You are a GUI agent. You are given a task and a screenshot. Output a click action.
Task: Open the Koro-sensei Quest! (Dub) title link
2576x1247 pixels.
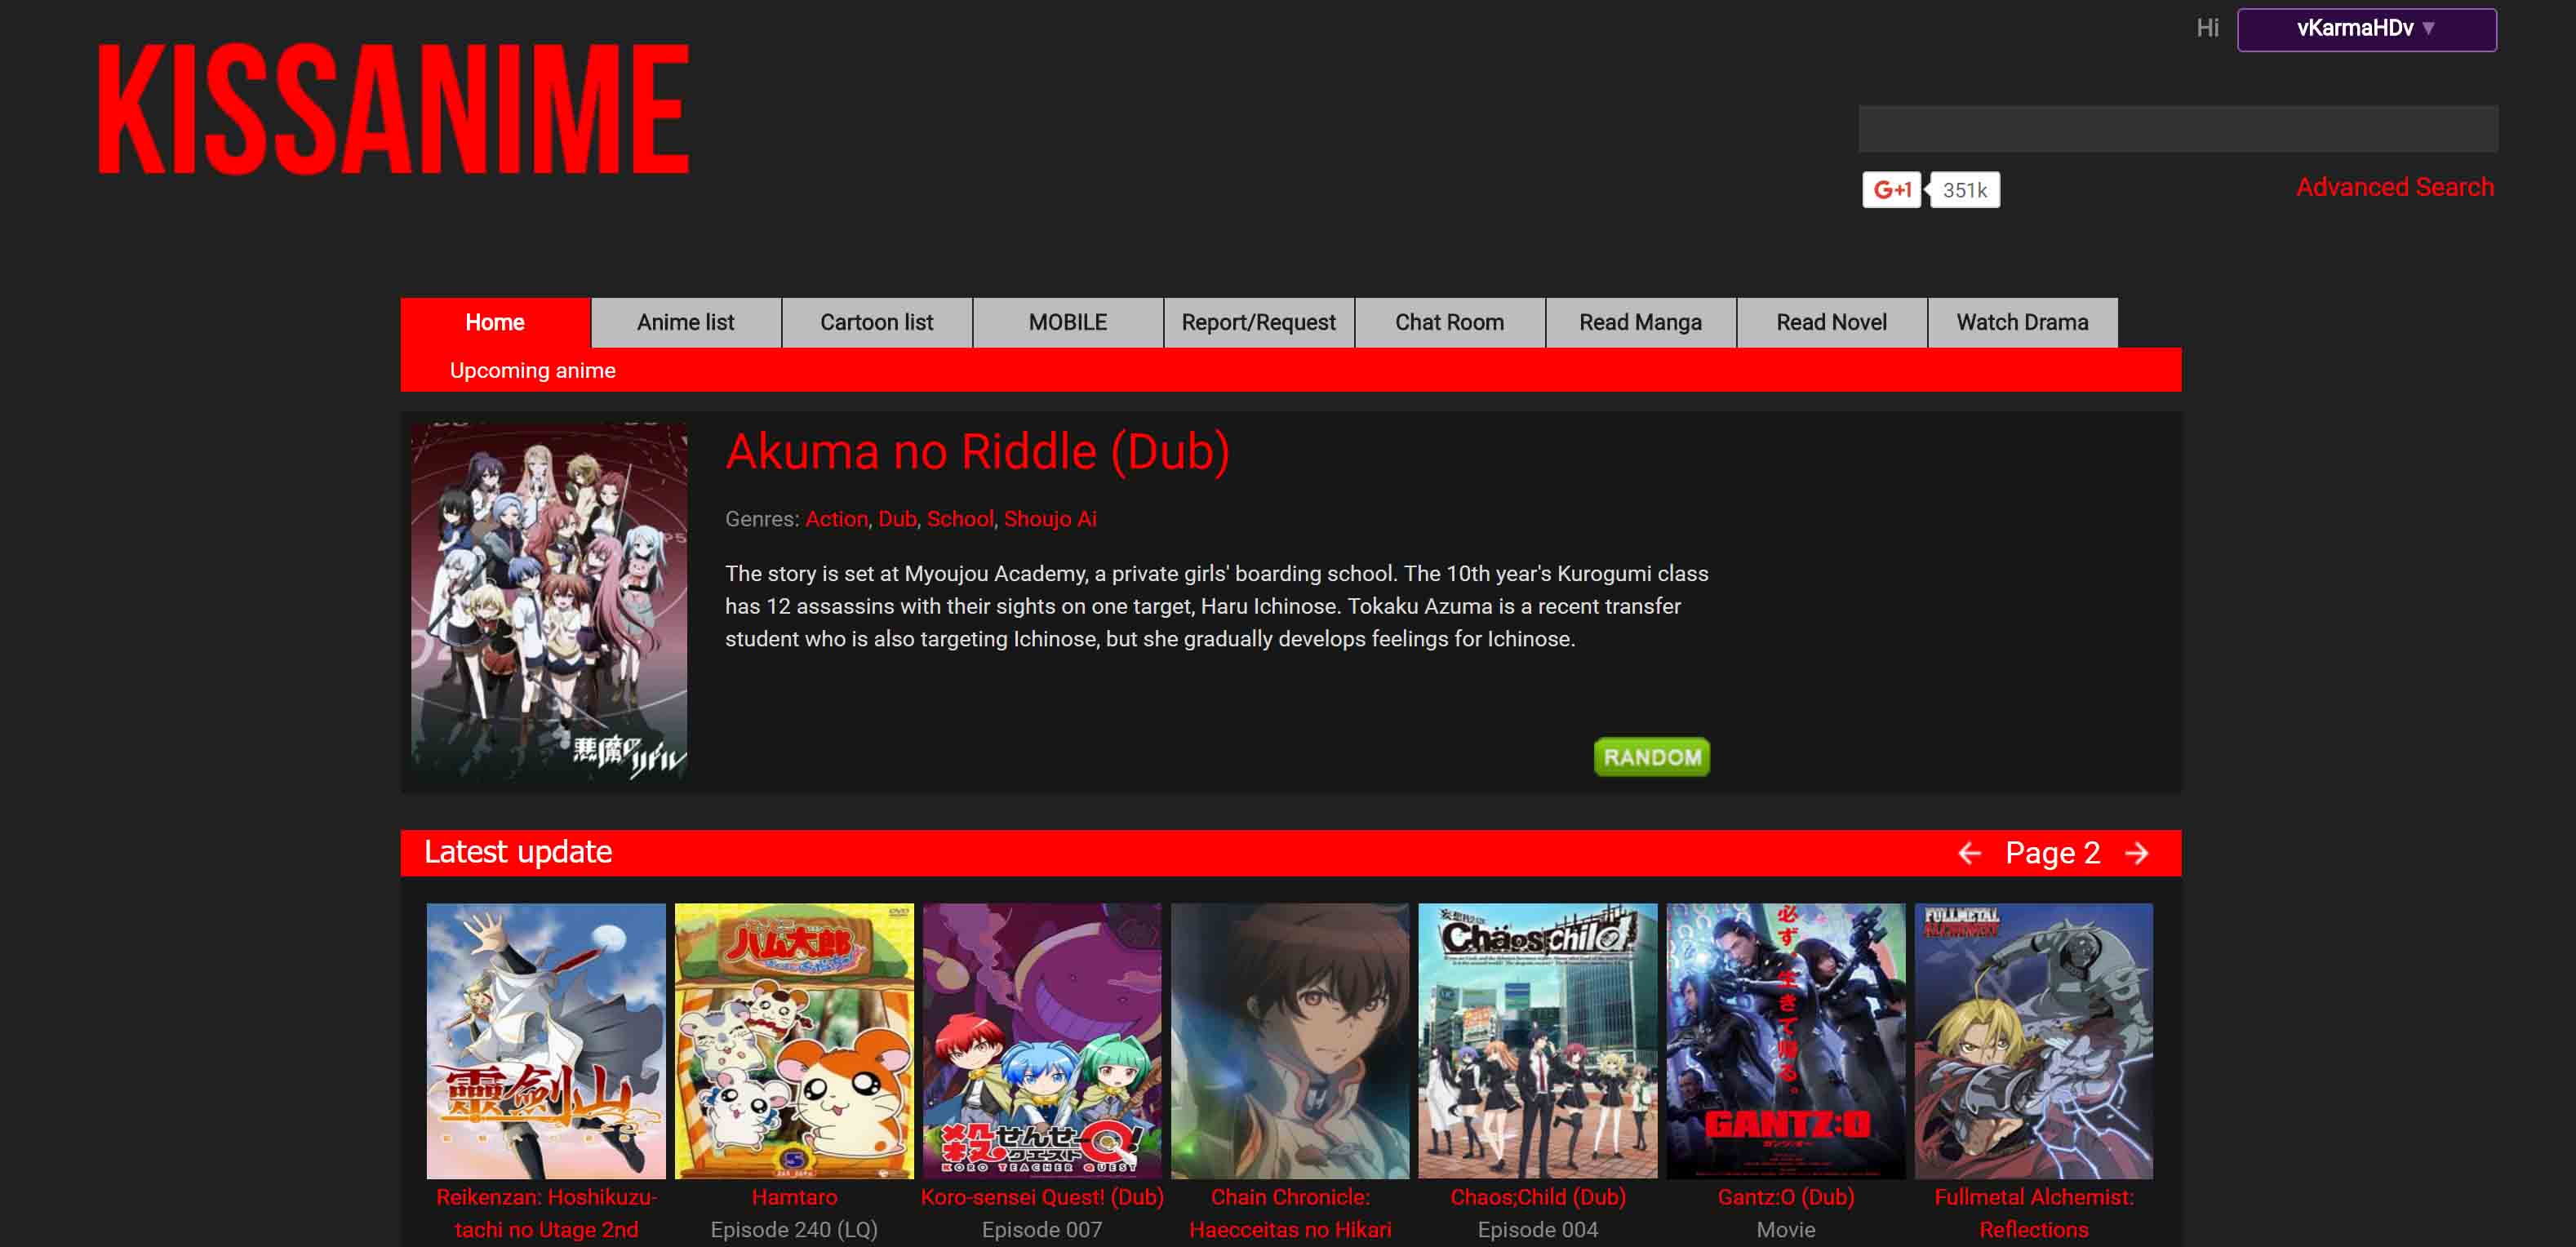point(1042,1197)
